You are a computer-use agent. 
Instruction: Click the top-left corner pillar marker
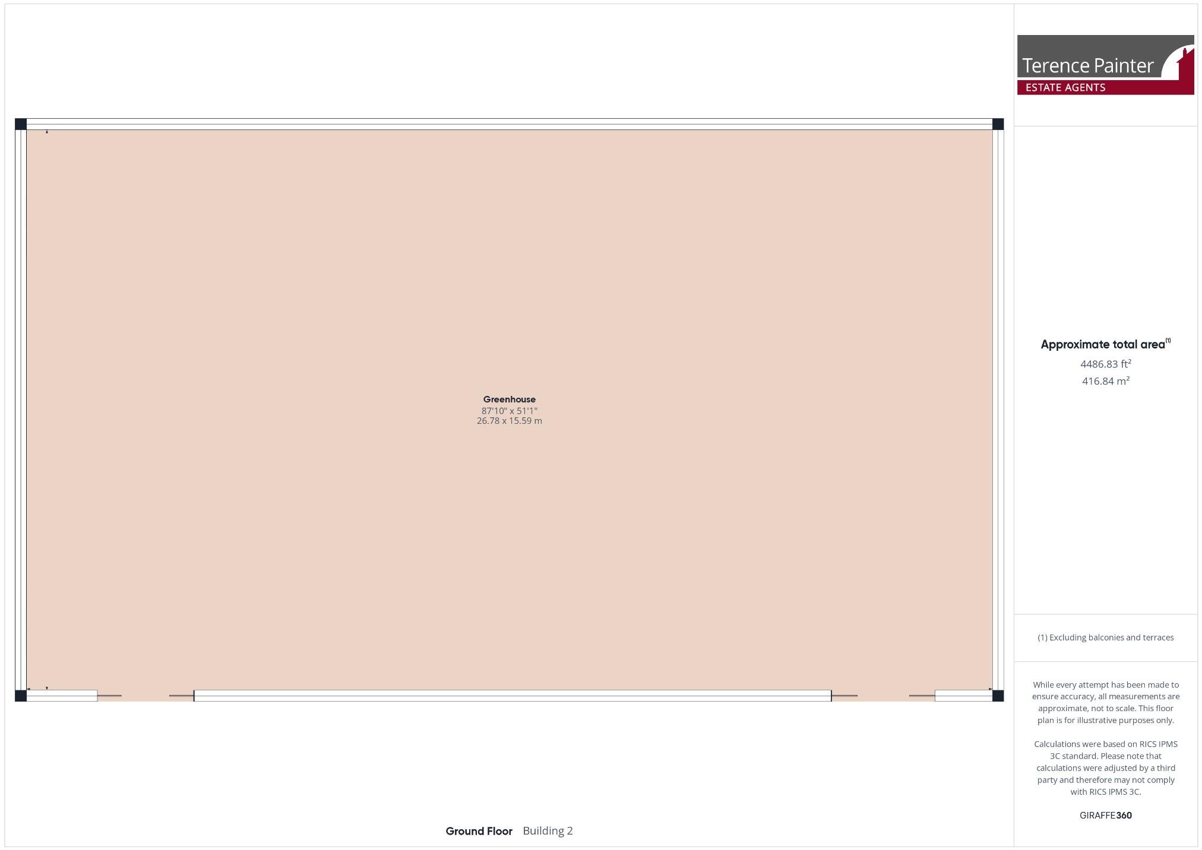[21, 123]
